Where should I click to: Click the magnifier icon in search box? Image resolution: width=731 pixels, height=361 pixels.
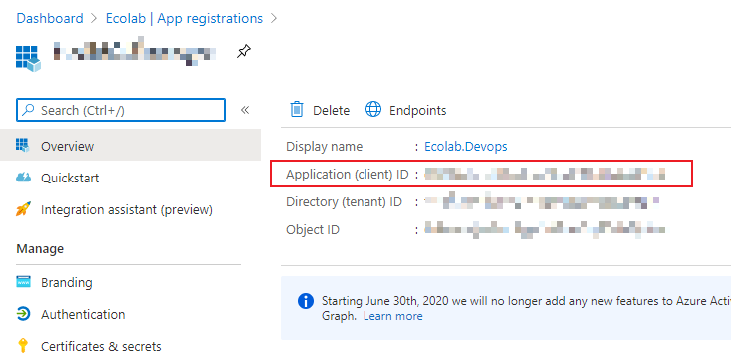pos(29,110)
